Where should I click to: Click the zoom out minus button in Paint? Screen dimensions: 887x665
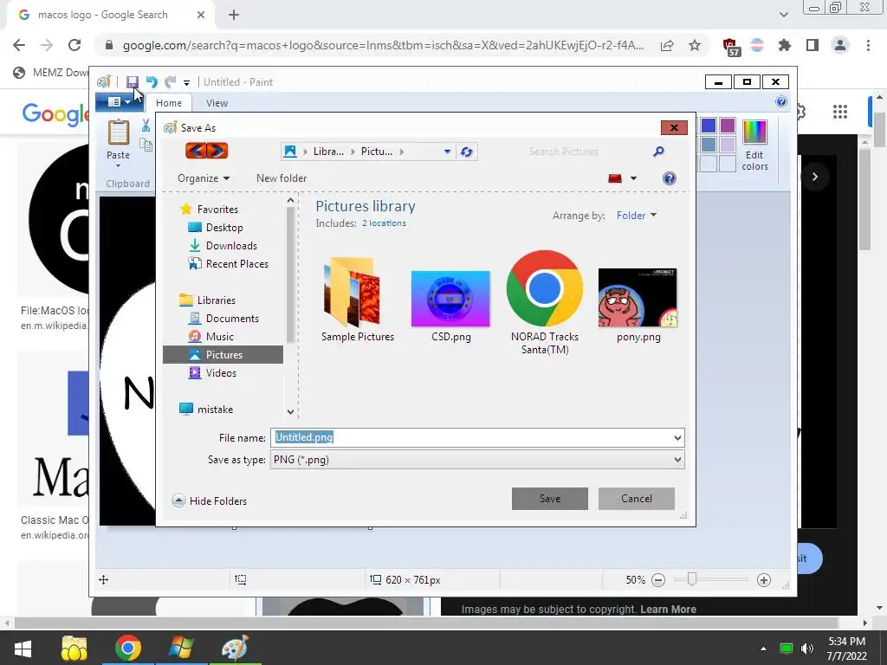point(658,580)
